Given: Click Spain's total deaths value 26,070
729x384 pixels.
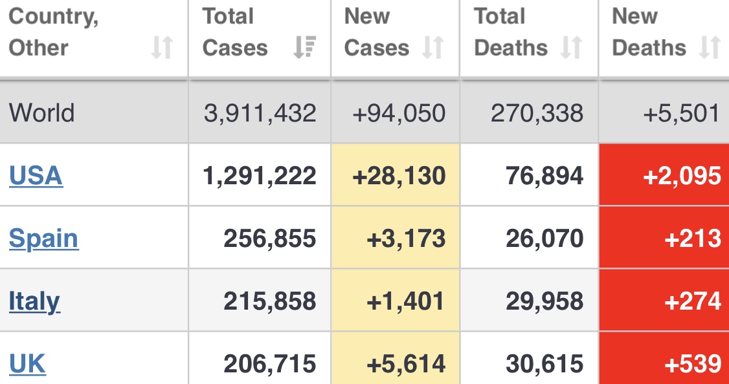Looking at the screenshot, I should [x=544, y=239].
